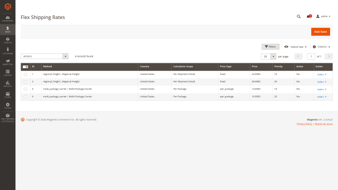Open Select action for row ID 2

pos(322,82)
